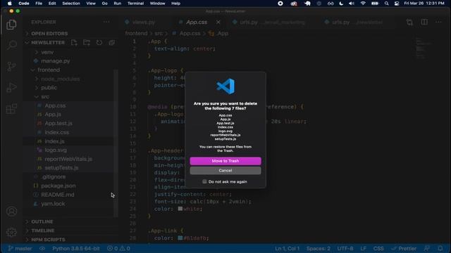Open the Accounts icon in activity bar
Screen dimensions: 451x253
(x=11, y=212)
